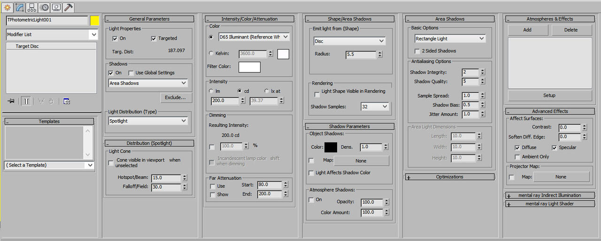Click the black shadow Color swatch

[331, 147]
